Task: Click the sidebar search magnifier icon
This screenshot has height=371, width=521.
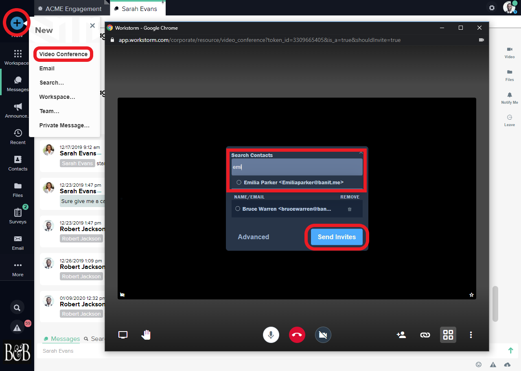Action: click(17, 308)
